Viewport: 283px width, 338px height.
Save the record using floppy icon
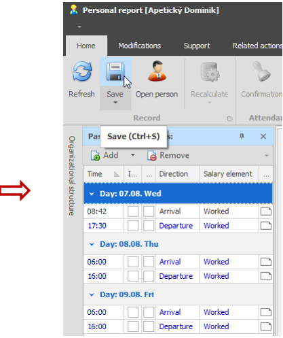115,71
